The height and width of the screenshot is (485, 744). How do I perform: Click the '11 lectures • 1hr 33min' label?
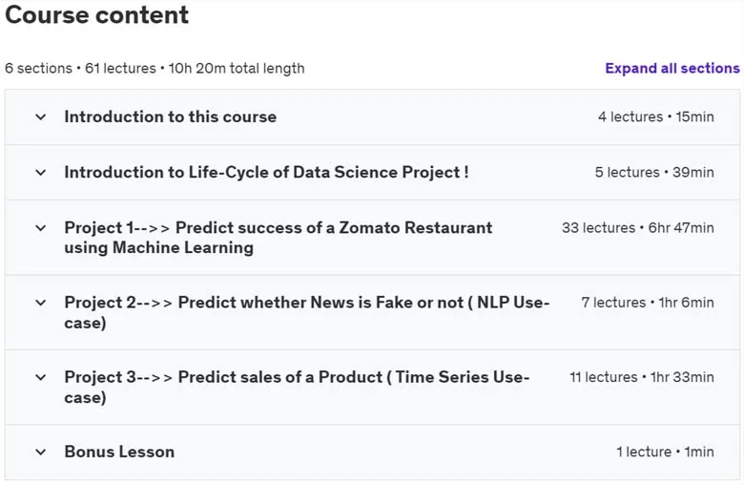642,377
